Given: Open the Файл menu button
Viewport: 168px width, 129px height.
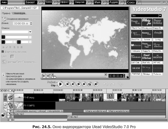Looking at the screenshot, I should (4, 2).
